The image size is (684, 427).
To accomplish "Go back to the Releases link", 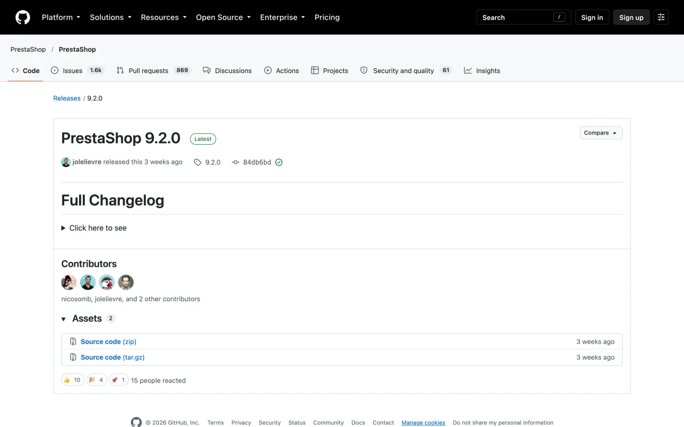I will coord(67,98).
